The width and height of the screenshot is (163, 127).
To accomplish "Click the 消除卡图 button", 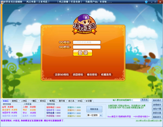I will 157,109.
